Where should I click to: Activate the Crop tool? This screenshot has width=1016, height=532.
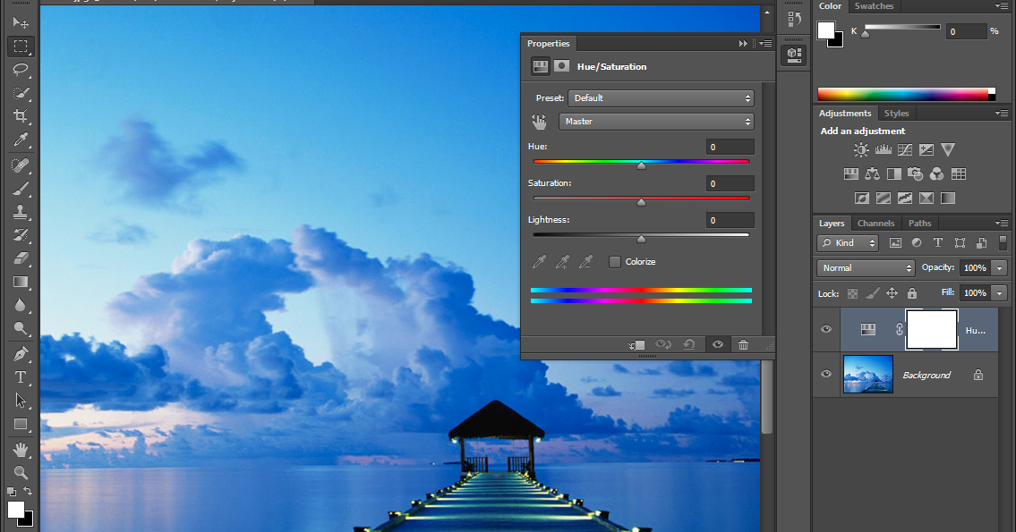click(x=21, y=116)
